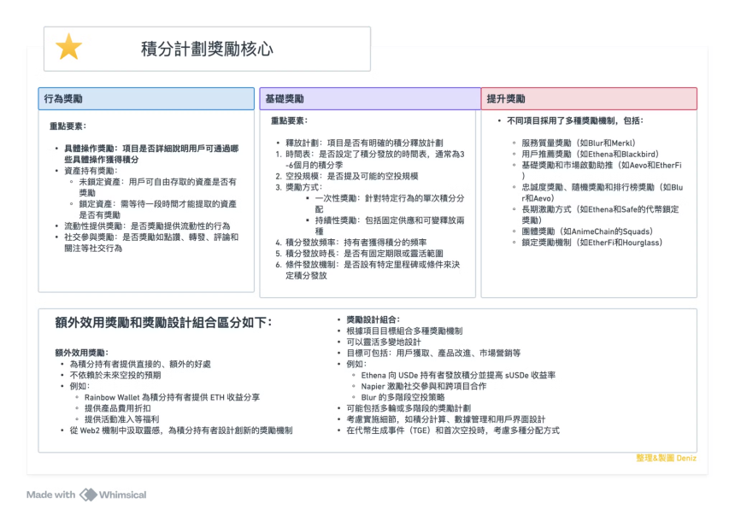Click the 用戶推薦獎勵 (Ethena和Blackbird) item
Screen dimensions: 735x515
[591, 154]
